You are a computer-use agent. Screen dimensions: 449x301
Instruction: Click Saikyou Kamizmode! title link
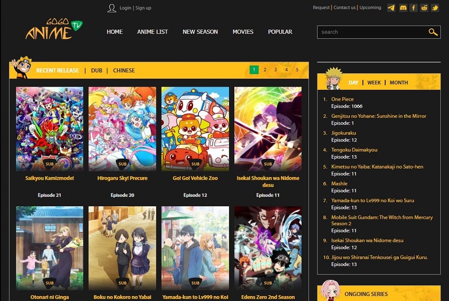click(x=49, y=178)
